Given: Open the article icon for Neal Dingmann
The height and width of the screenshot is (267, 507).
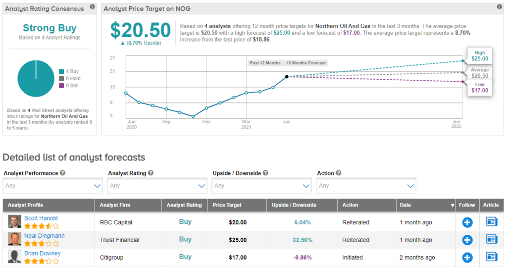Looking at the screenshot, I should pos(491,239).
